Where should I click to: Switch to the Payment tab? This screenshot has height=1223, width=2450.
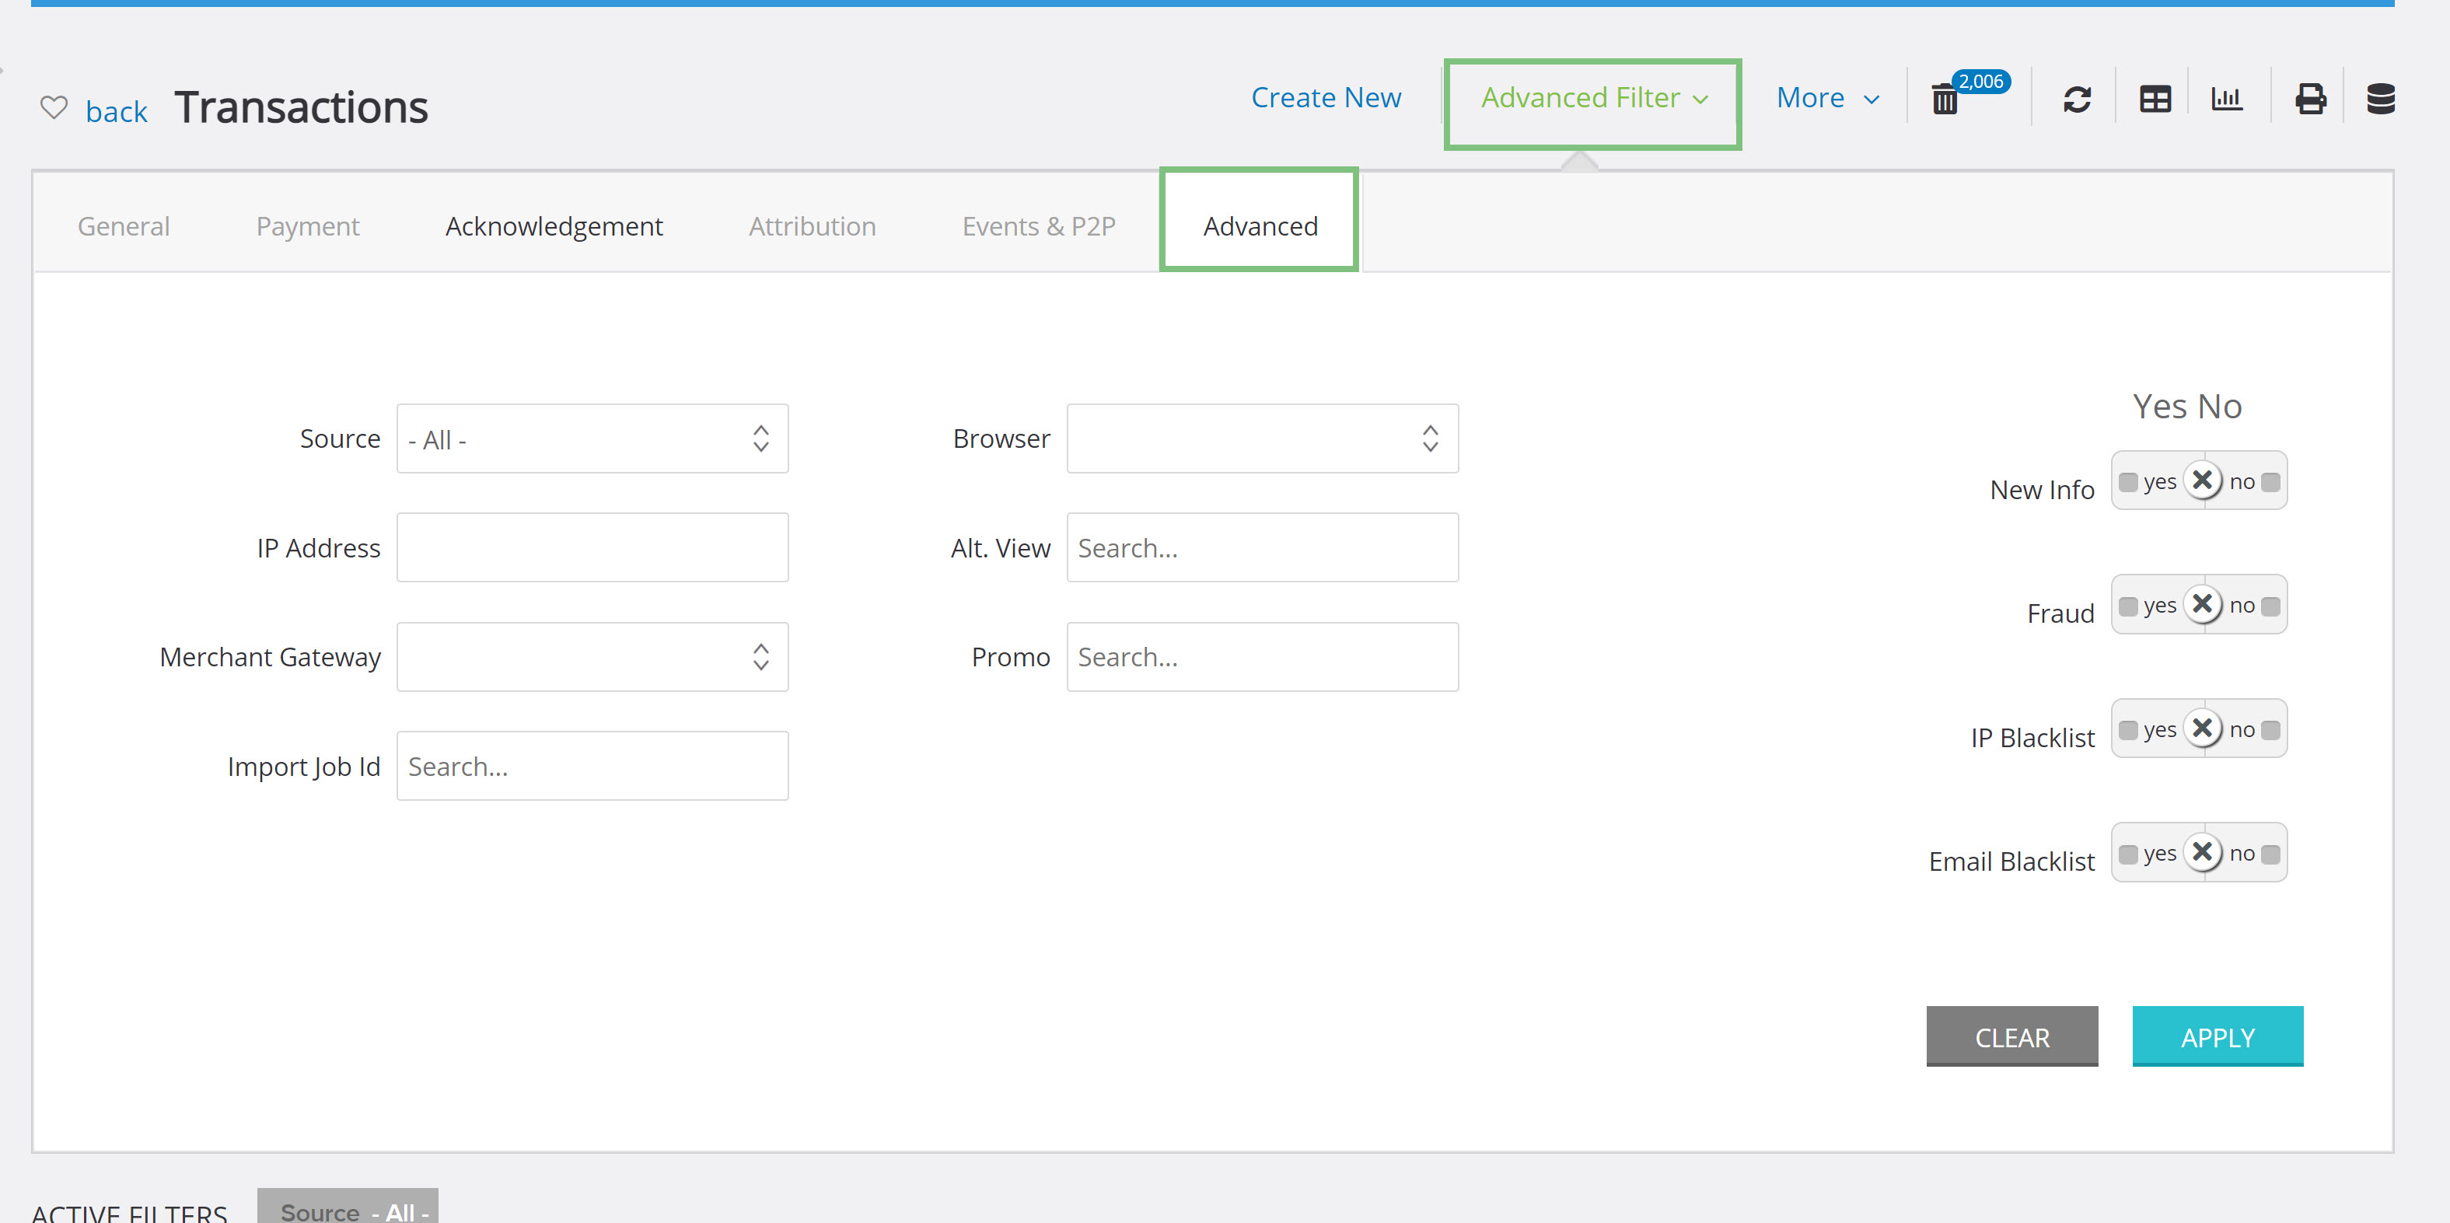click(307, 226)
